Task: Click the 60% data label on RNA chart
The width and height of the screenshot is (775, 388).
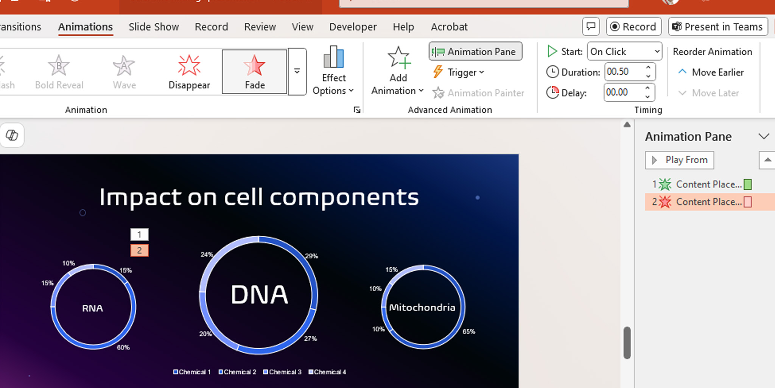Action: [x=123, y=347]
